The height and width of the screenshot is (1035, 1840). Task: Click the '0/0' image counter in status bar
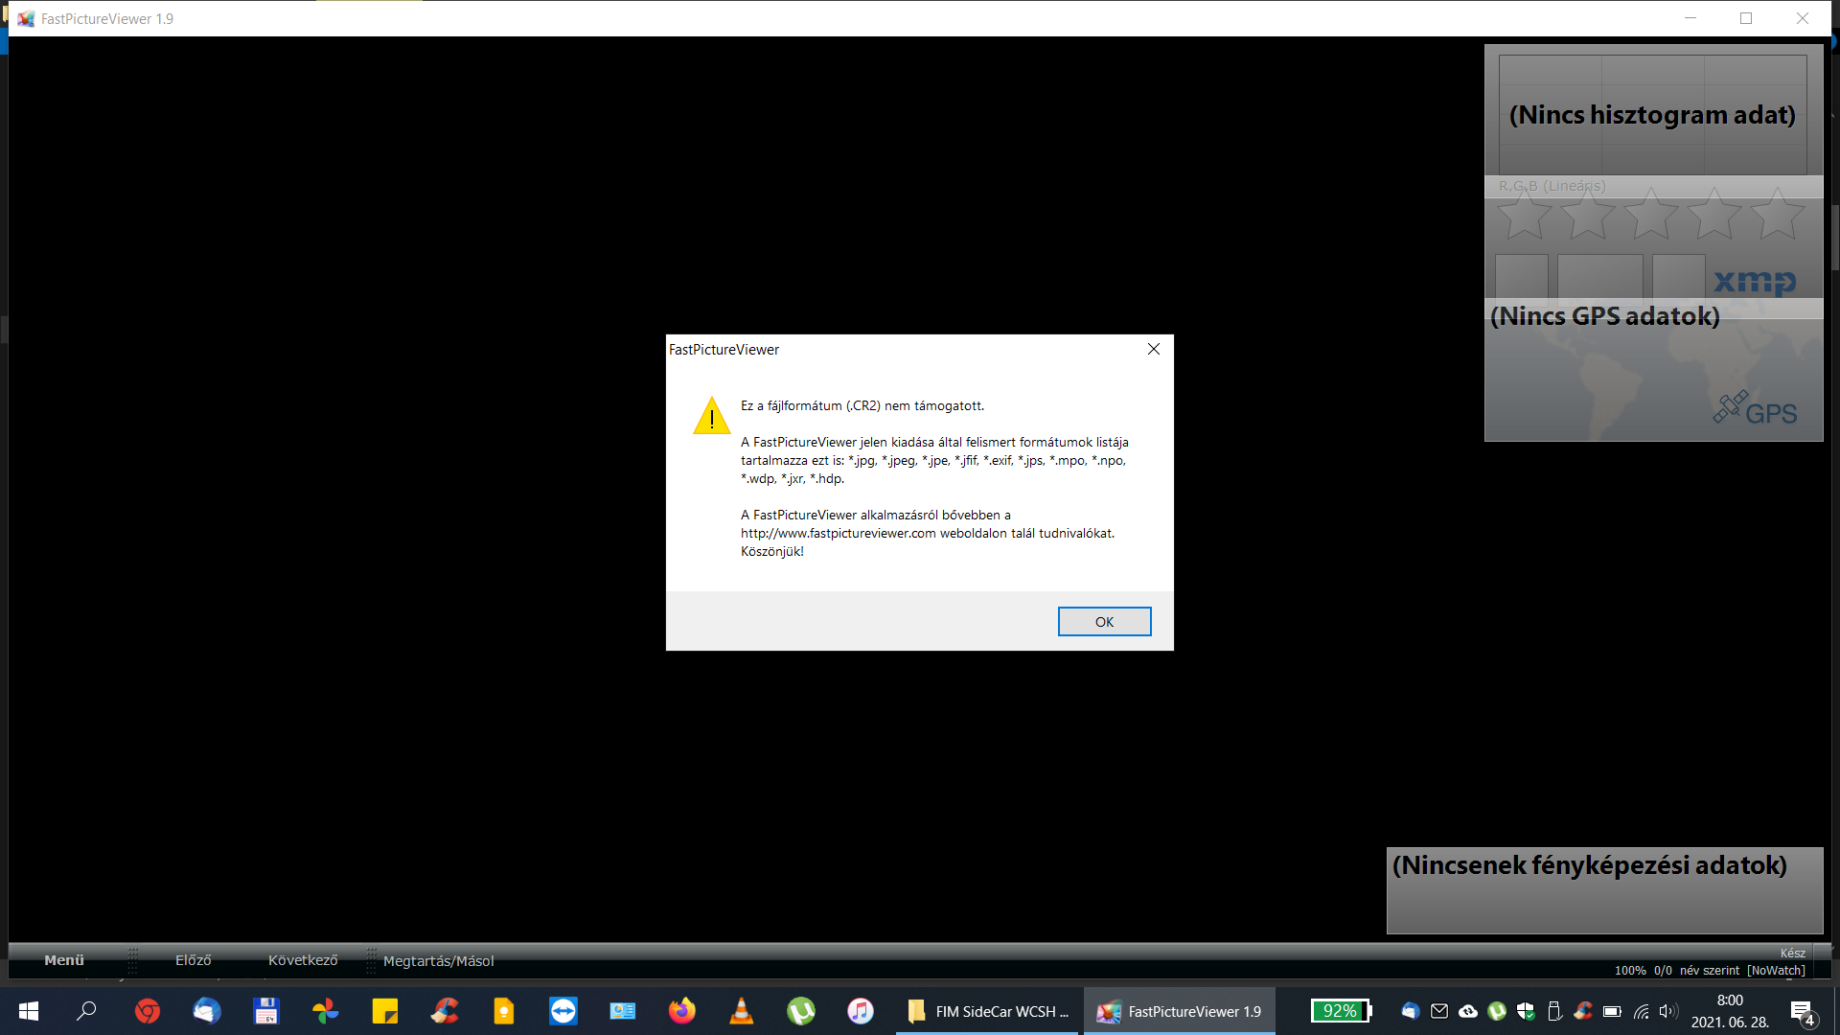[x=1663, y=970]
